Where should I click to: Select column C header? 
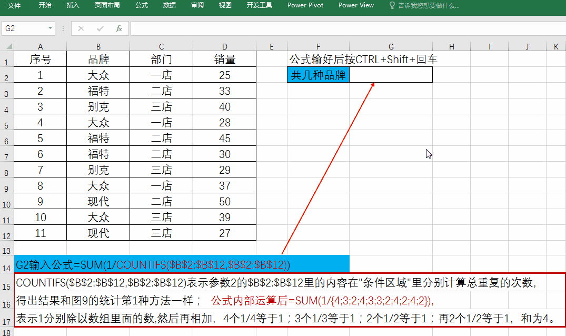coord(161,46)
